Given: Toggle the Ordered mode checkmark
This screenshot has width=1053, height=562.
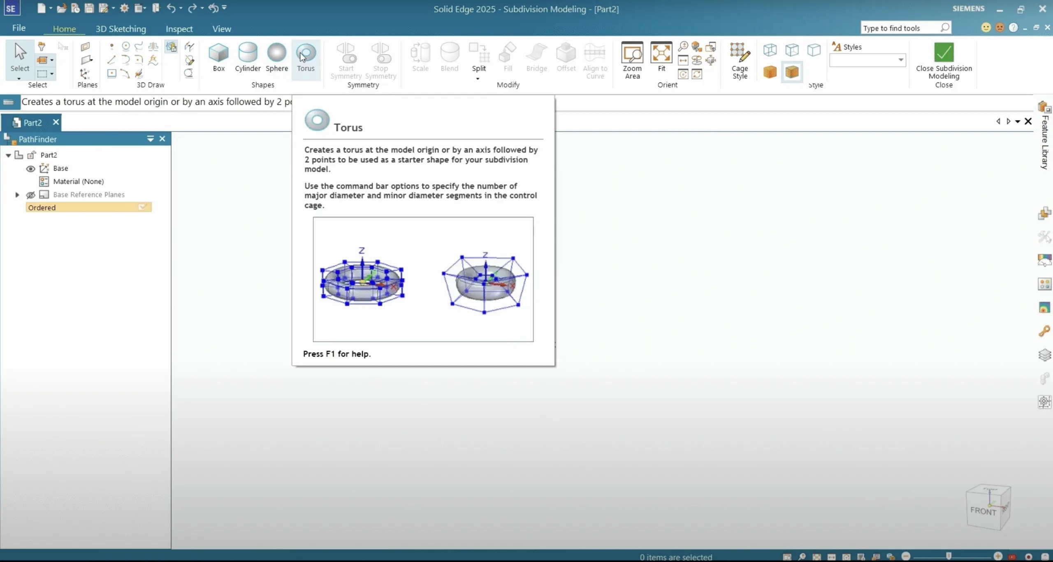Looking at the screenshot, I should tap(143, 207).
